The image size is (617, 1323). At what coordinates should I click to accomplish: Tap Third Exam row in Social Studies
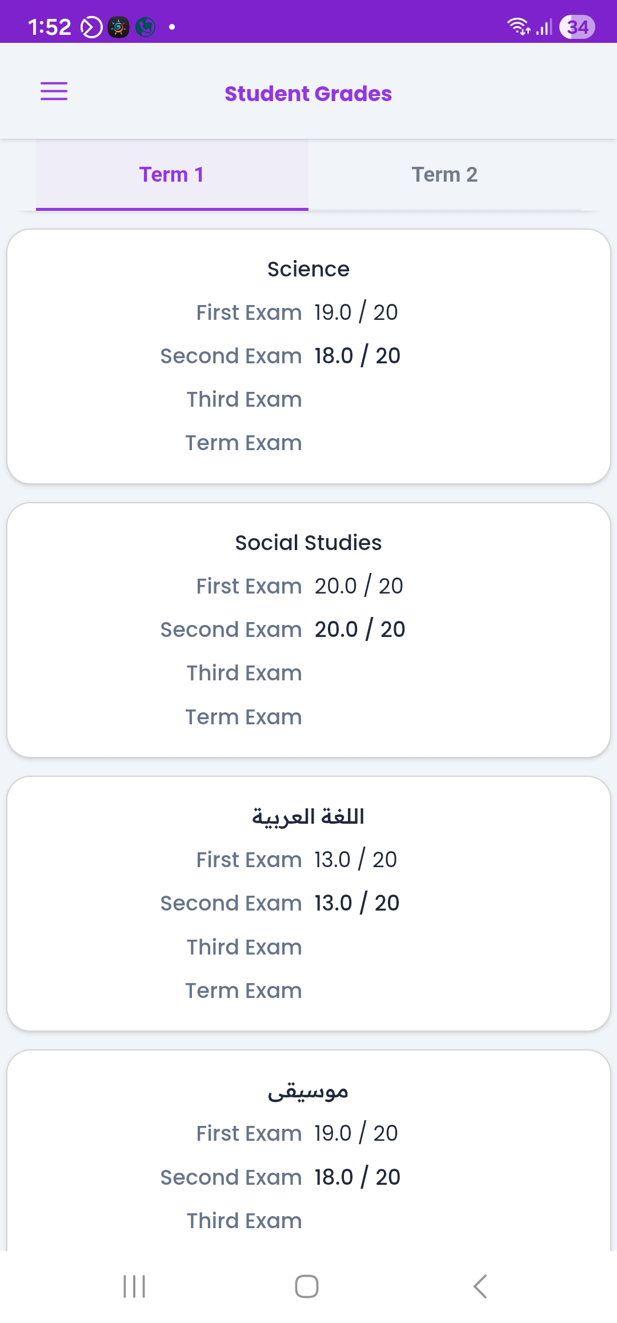click(245, 673)
